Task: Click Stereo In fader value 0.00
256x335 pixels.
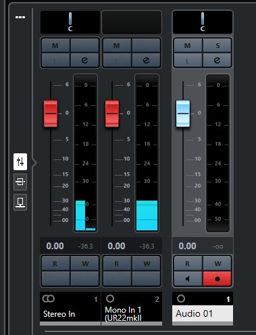Action: click(x=55, y=246)
